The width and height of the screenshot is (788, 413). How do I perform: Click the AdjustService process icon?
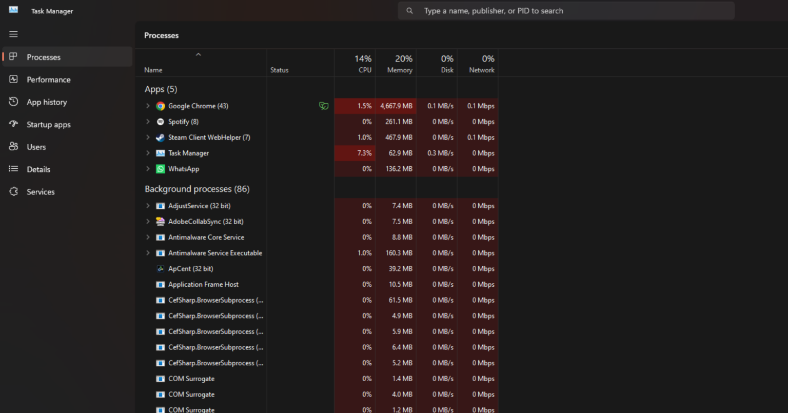click(161, 206)
